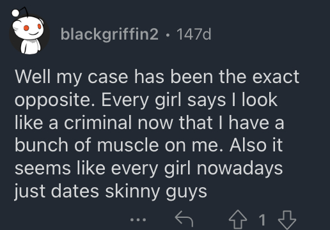Click the line "bunch of muscle on me. Also it"
Viewport: 330px width, 230px height.
148,145
